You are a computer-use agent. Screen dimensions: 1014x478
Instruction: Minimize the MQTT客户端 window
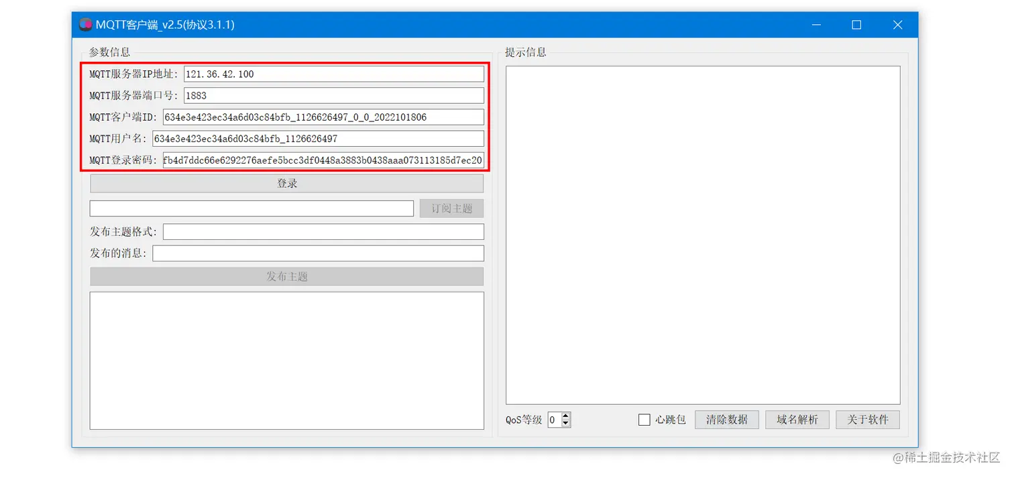[x=816, y=25]
